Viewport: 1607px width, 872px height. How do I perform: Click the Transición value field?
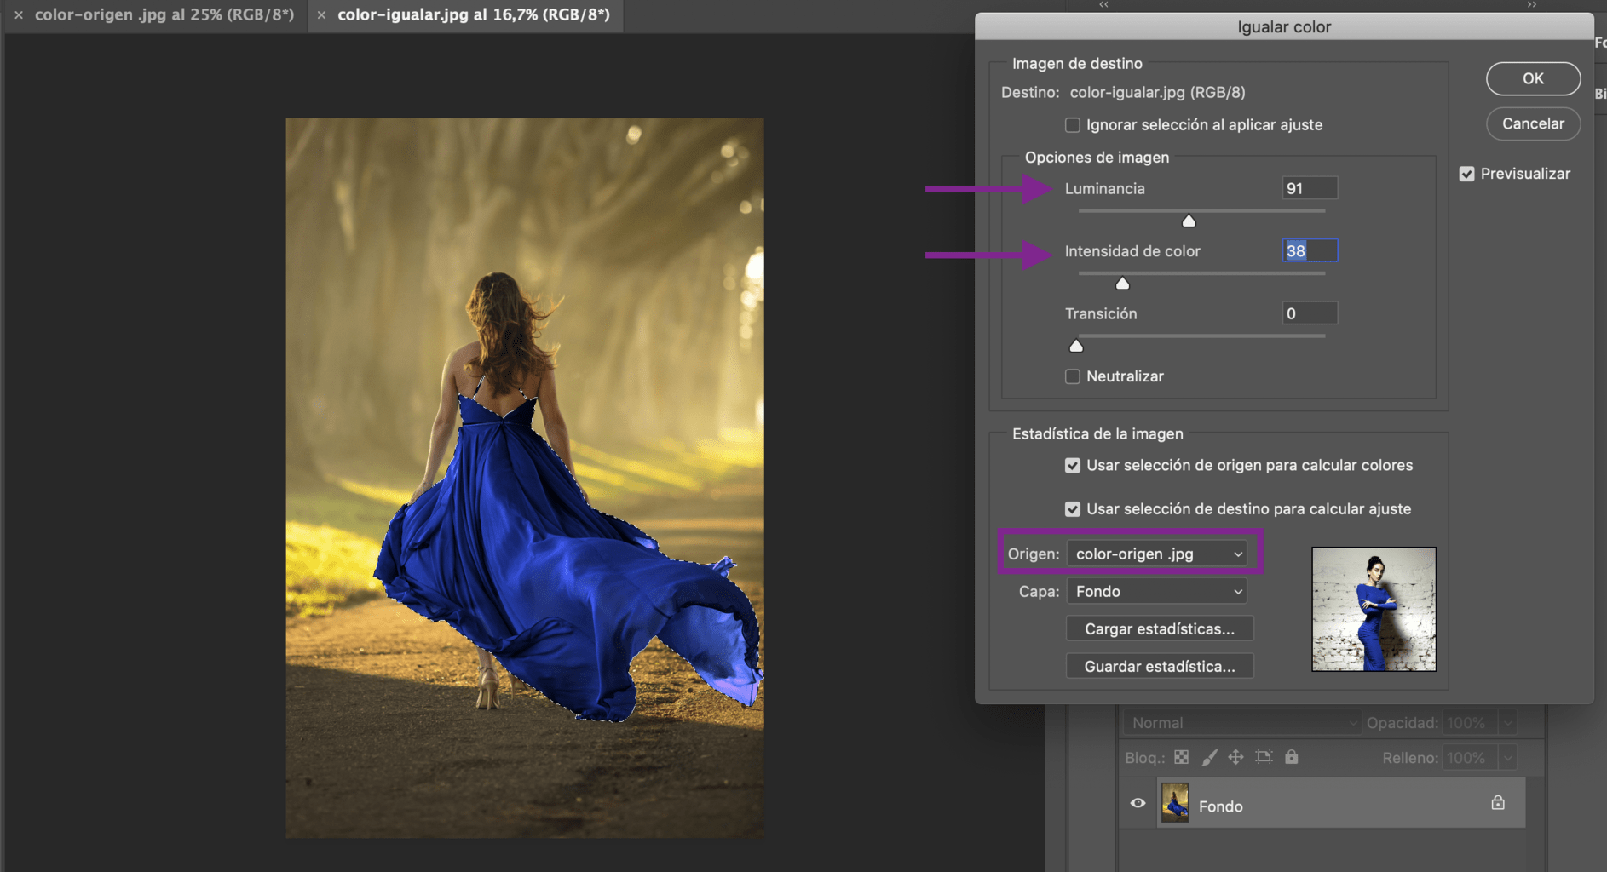pos(1310,313)
